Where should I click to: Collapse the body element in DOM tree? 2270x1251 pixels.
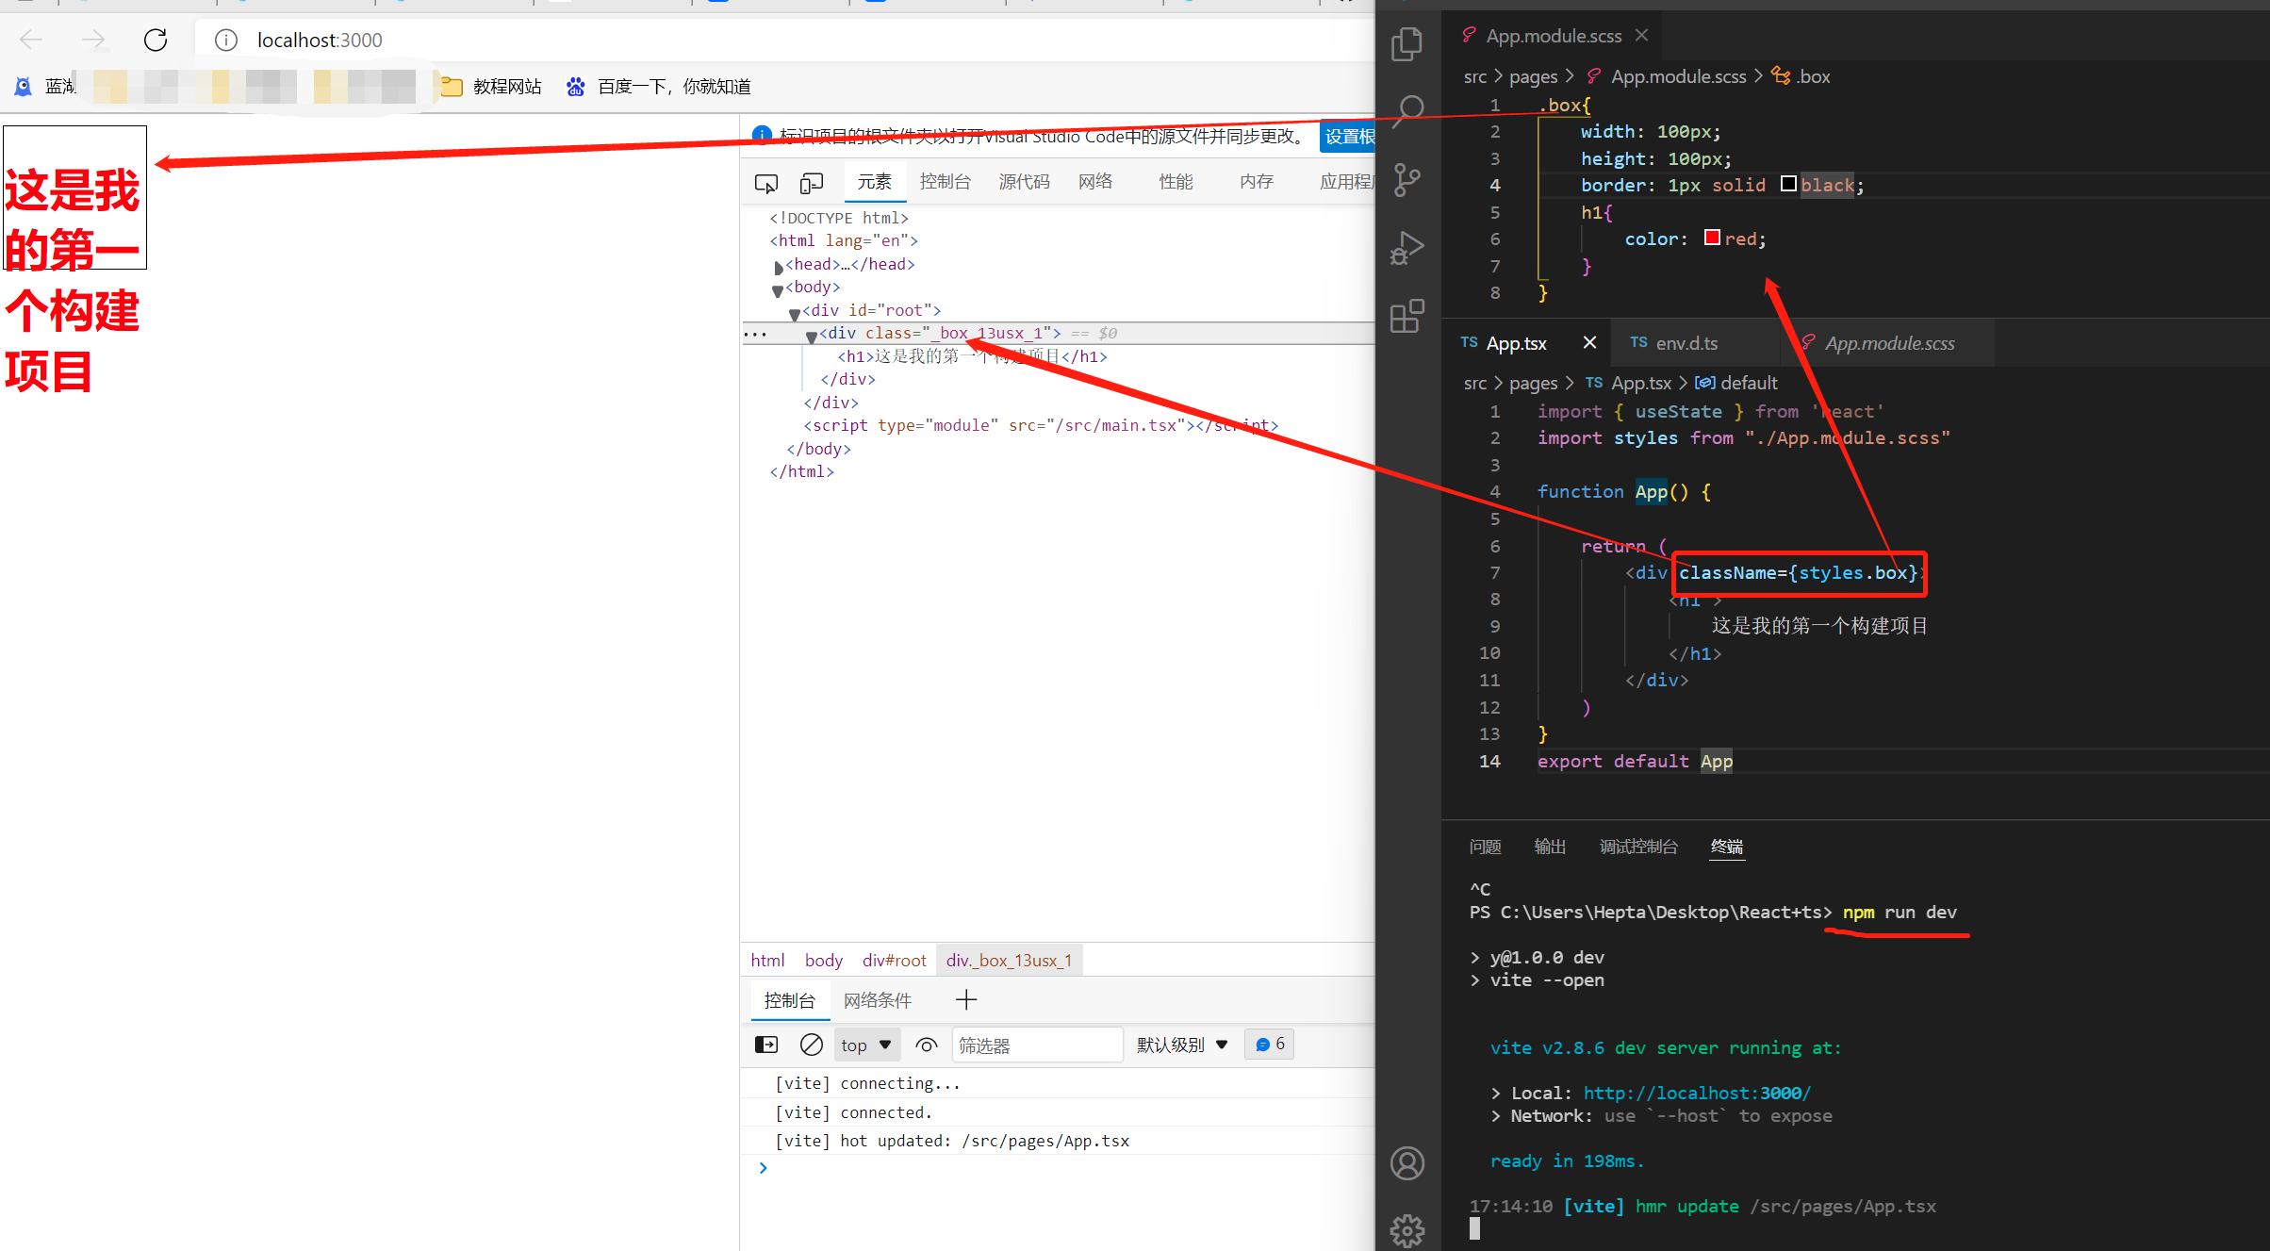click(778, 290)
